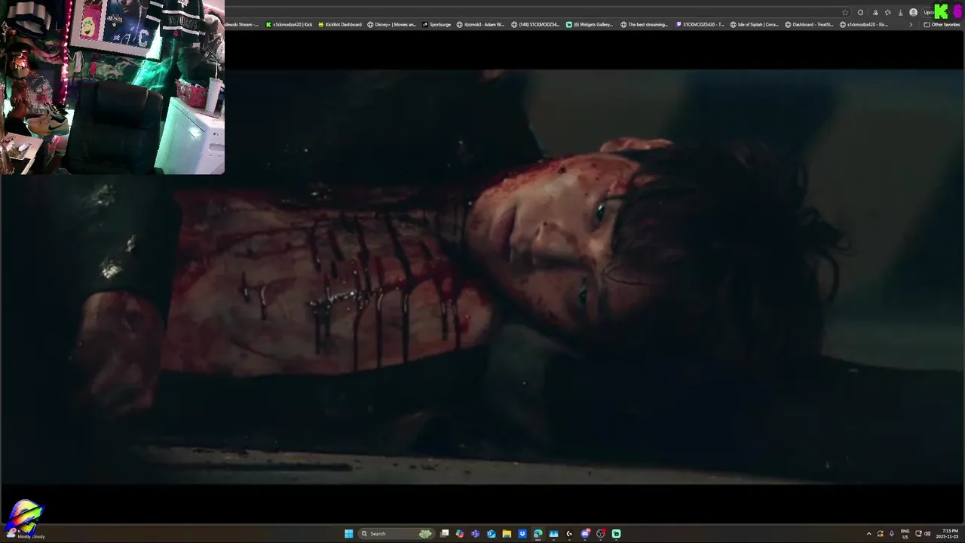
Task: Open the Other favorites folder
Action: (x=942, y=24)
